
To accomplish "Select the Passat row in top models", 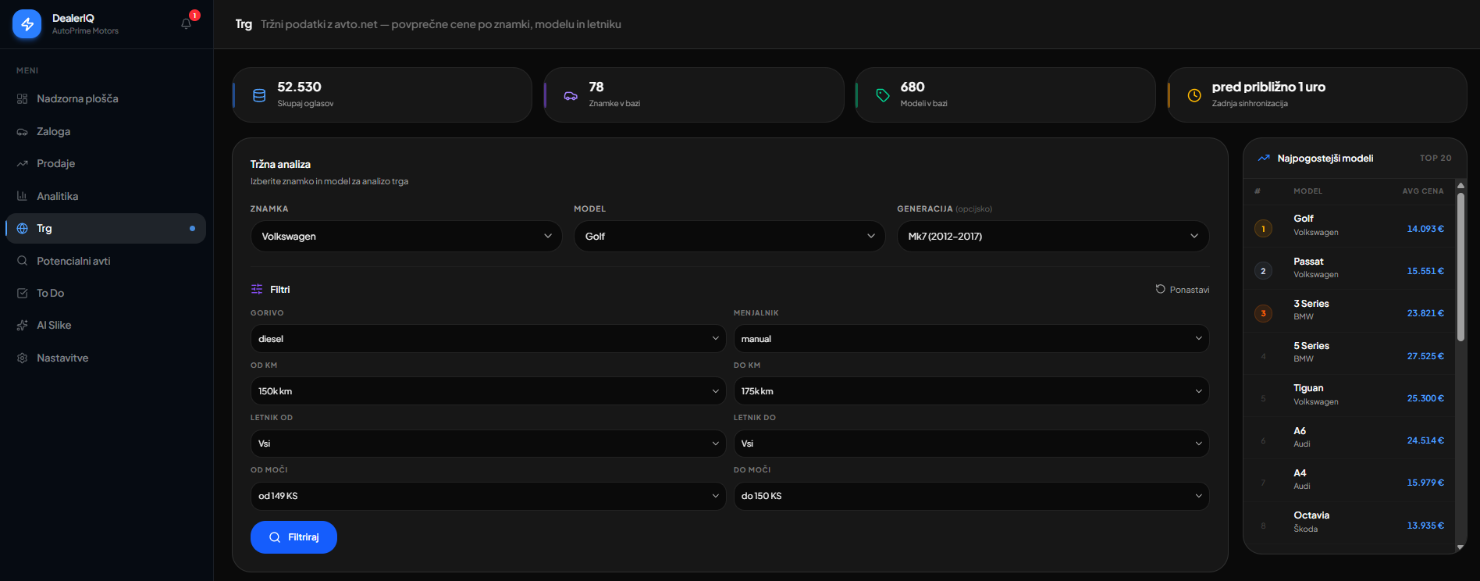I will [x=1349, y=268].
